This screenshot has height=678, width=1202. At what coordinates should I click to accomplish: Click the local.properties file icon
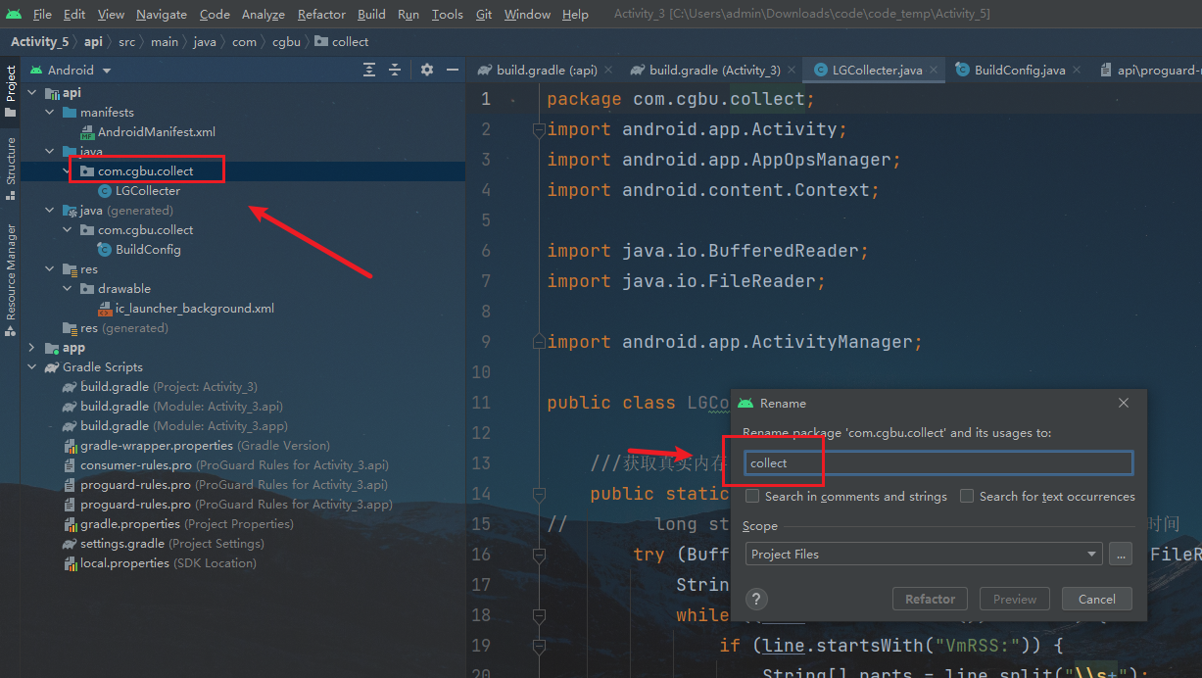(70, 563)
